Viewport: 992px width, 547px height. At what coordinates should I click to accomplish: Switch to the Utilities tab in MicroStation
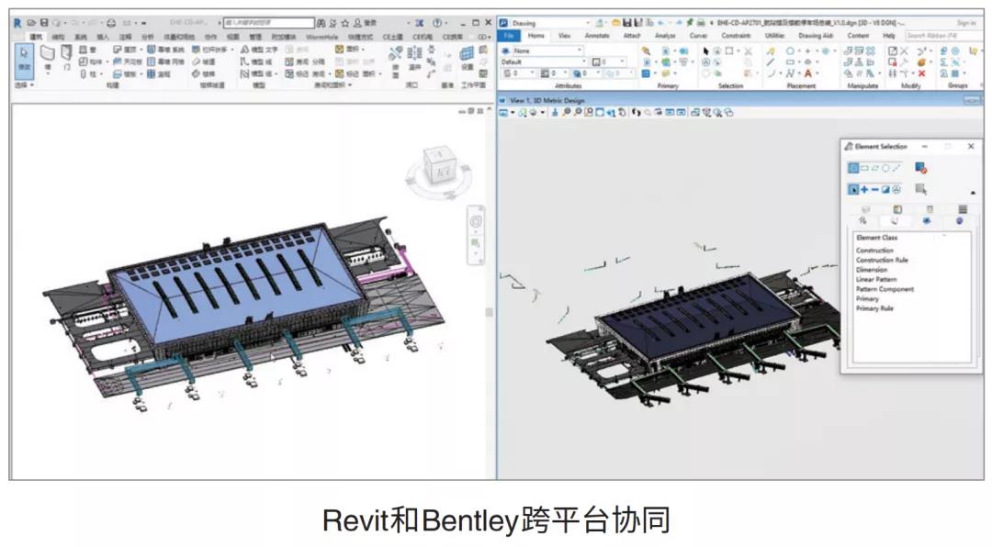coord(774,36)
